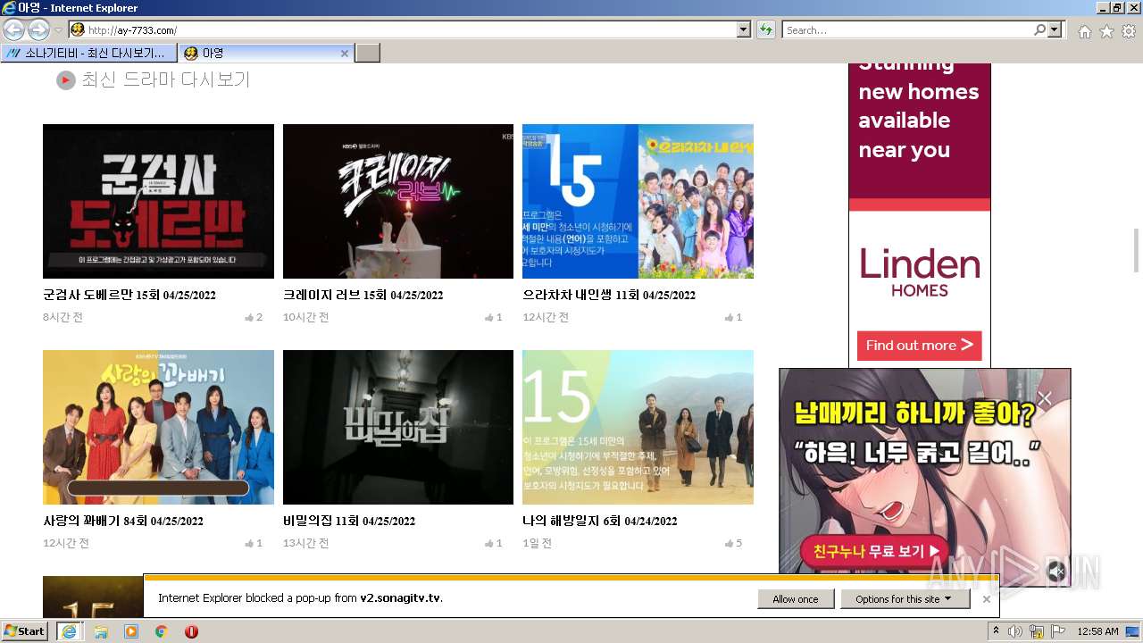Open the Home icon in toolbar
The image size is (1143, 643).
(1084, 31)
